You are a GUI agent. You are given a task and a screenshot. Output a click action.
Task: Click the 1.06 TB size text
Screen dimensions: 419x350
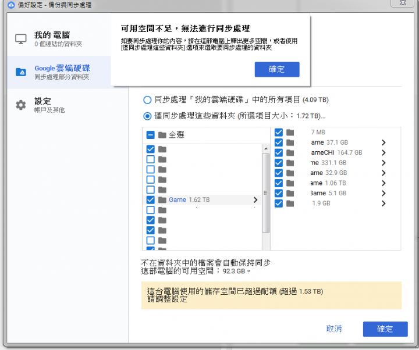[x=335, y=183]
